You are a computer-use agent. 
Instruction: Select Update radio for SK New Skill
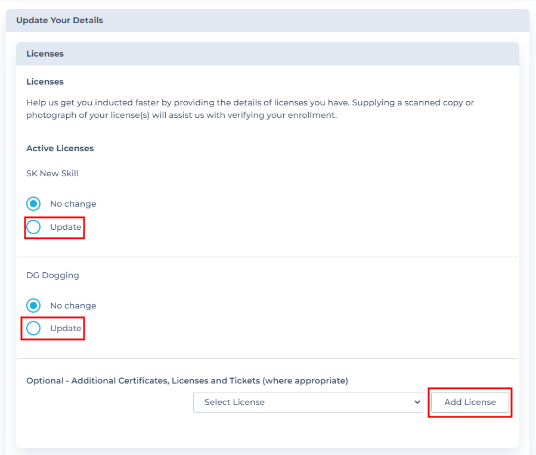pos(33,227)
